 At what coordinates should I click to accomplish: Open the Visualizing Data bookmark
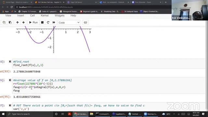(110, 12)
